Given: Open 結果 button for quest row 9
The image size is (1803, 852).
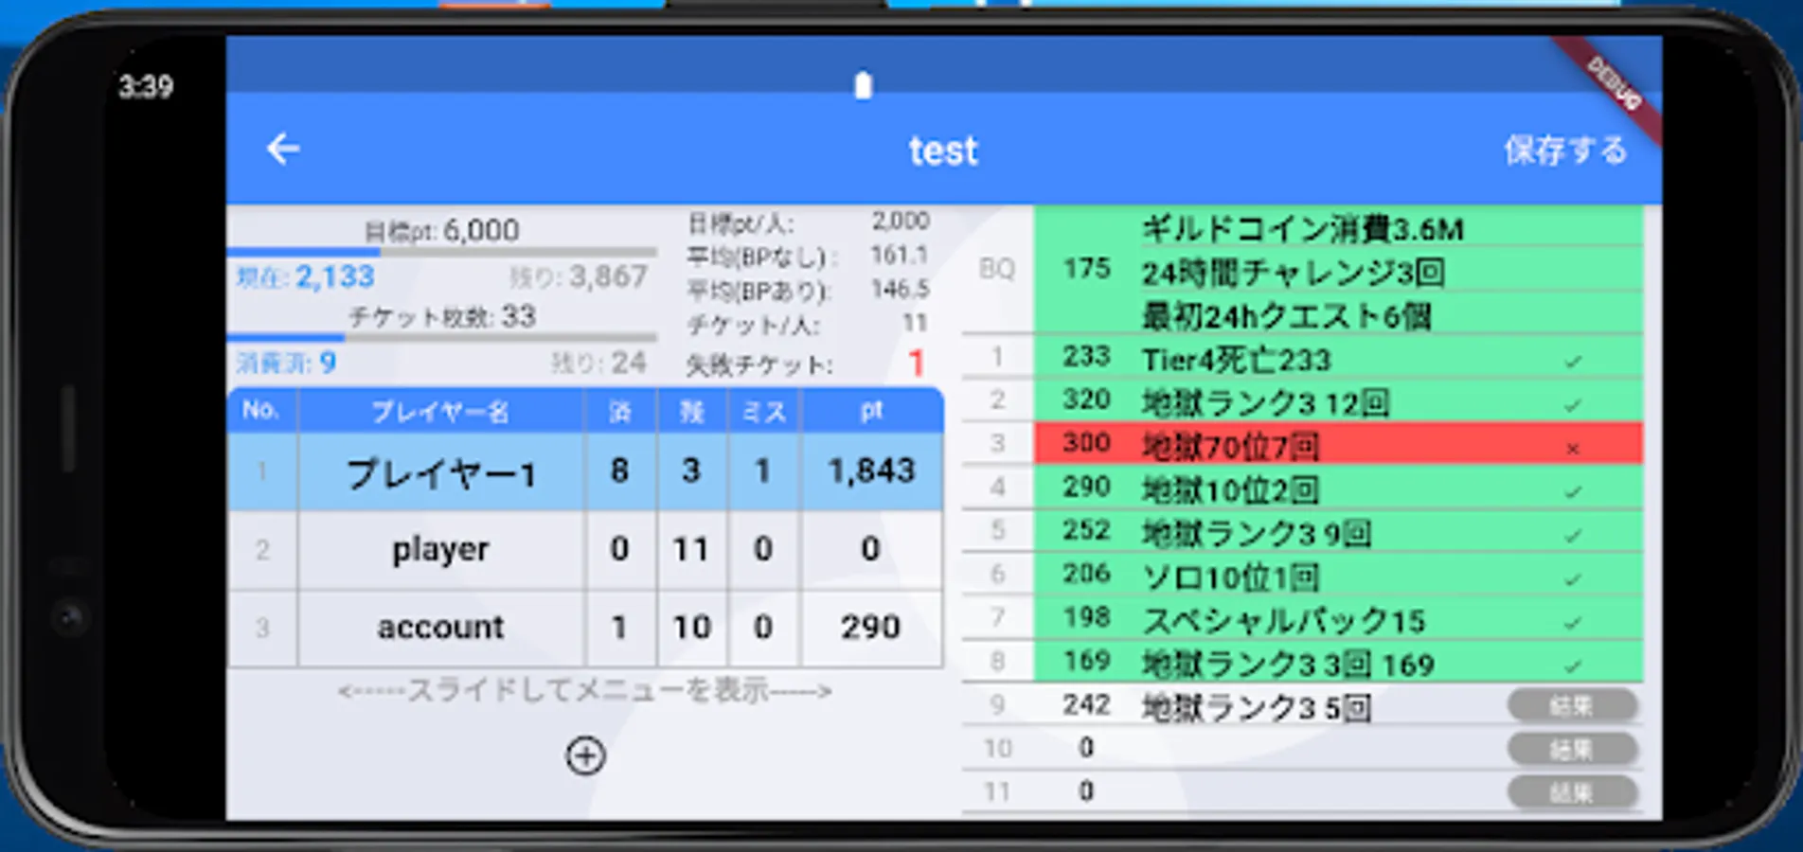Looking at the screenshot, I should click(x=1571, y=705).
